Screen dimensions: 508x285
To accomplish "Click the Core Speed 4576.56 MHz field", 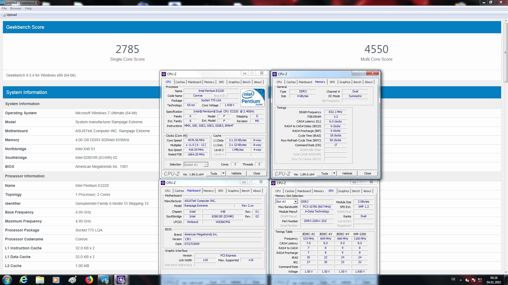I will tap(196, 140).
